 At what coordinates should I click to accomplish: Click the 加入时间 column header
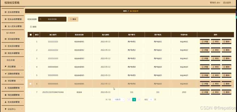105,35
